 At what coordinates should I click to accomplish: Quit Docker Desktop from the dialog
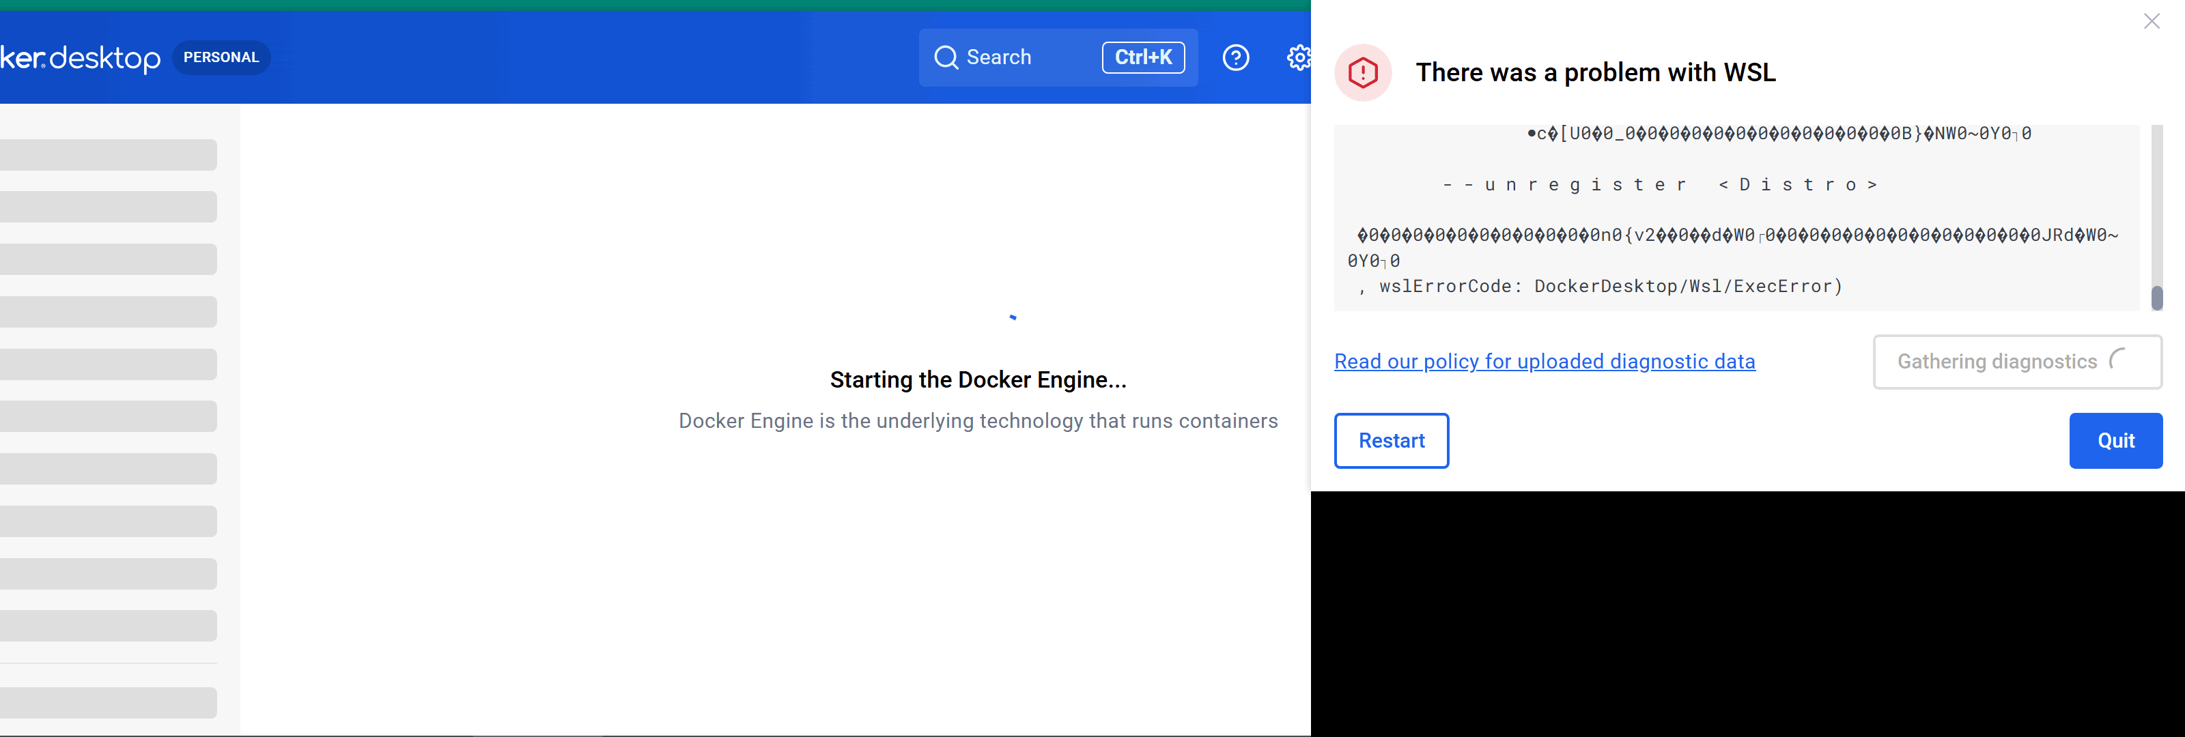2115,441
